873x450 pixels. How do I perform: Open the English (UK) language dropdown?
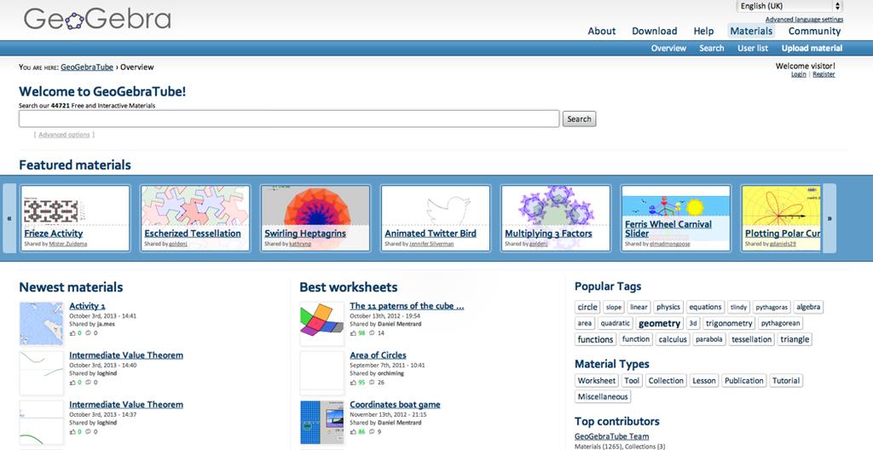tap(789, 6)
